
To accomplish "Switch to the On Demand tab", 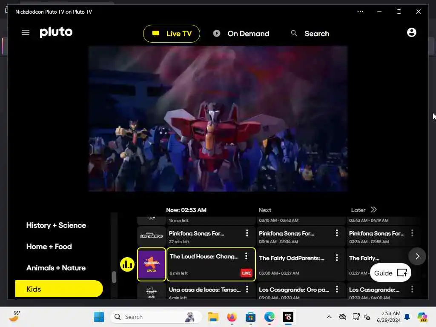I will (x=241, y=34).
